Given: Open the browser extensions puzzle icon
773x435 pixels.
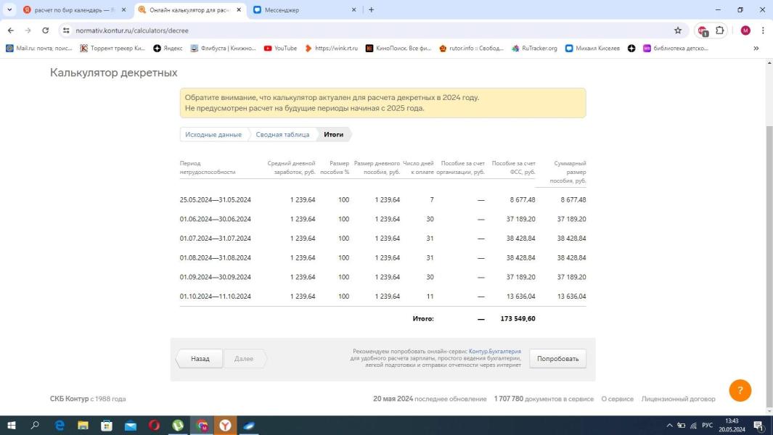Looking at the screenshot, I should tap(720, 30).
